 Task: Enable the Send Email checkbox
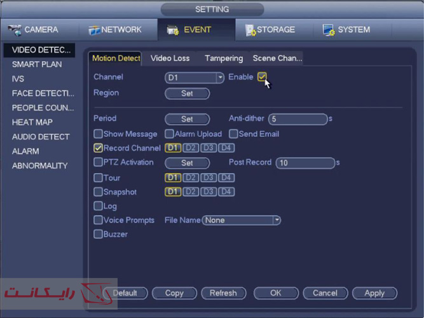[x=233, y=134]
